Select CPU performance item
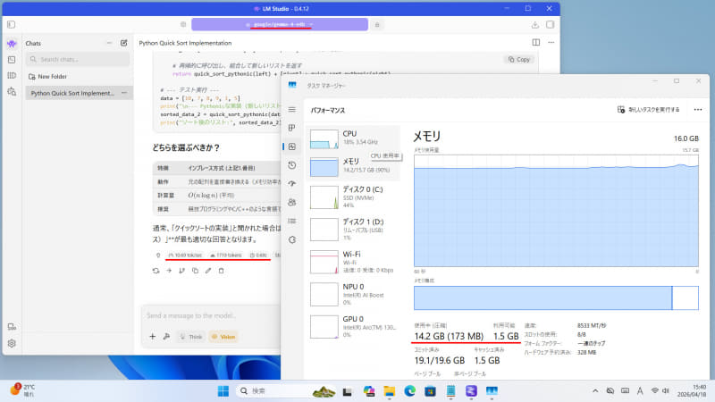 click(354, 138)
